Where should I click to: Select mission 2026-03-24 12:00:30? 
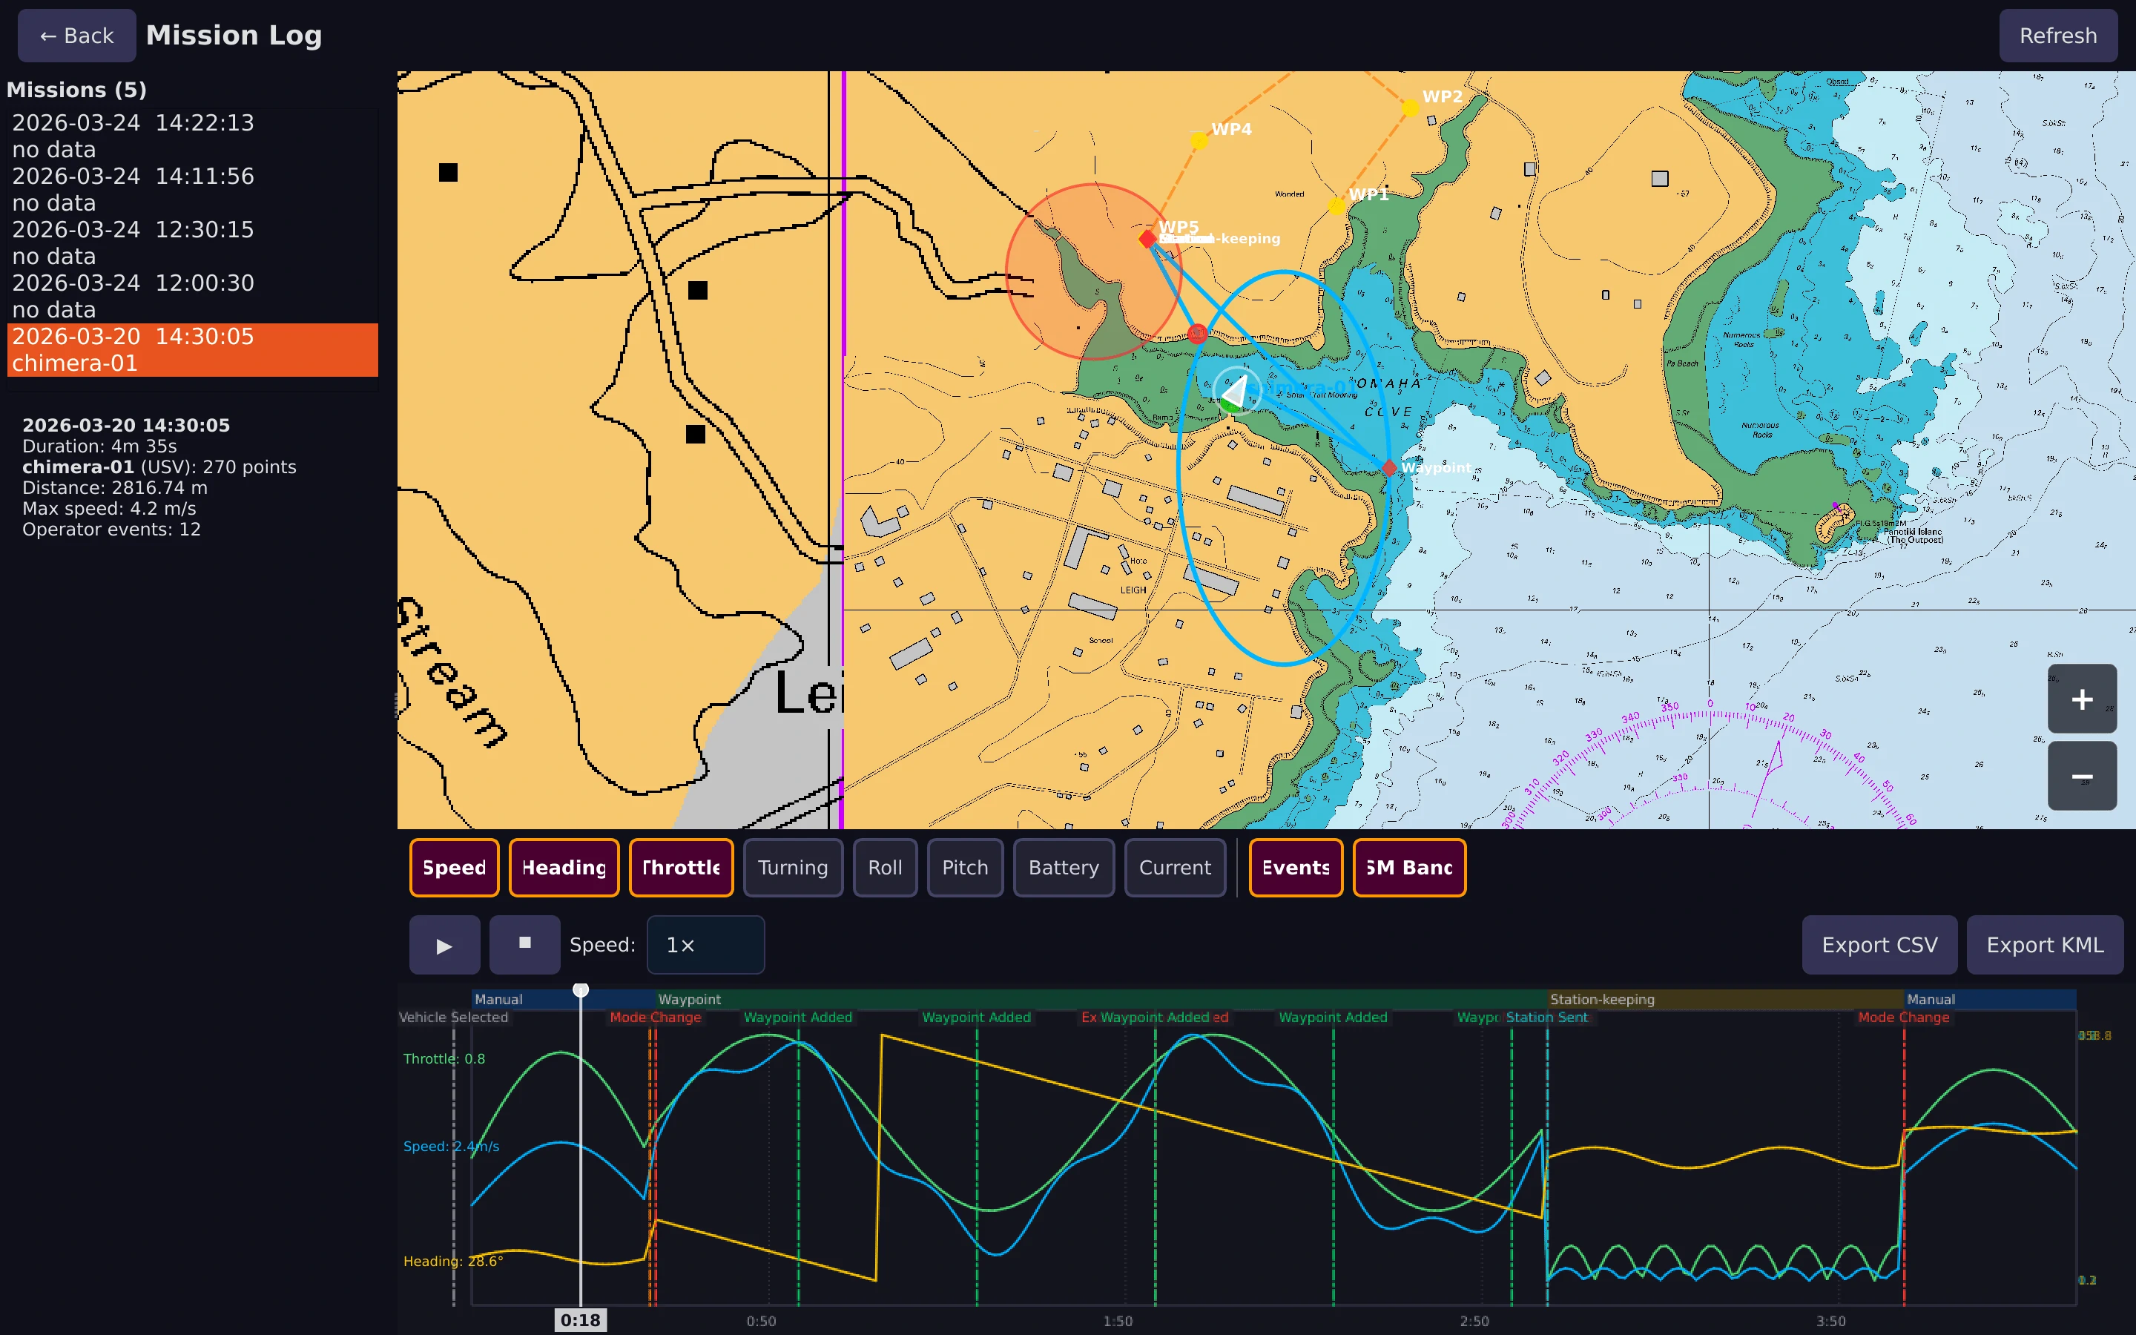pos(192,296)
